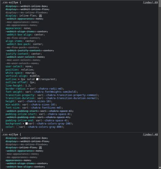161x169 pixels.
Task: Click the scrollbar down arrow
Action: point(160,168)
